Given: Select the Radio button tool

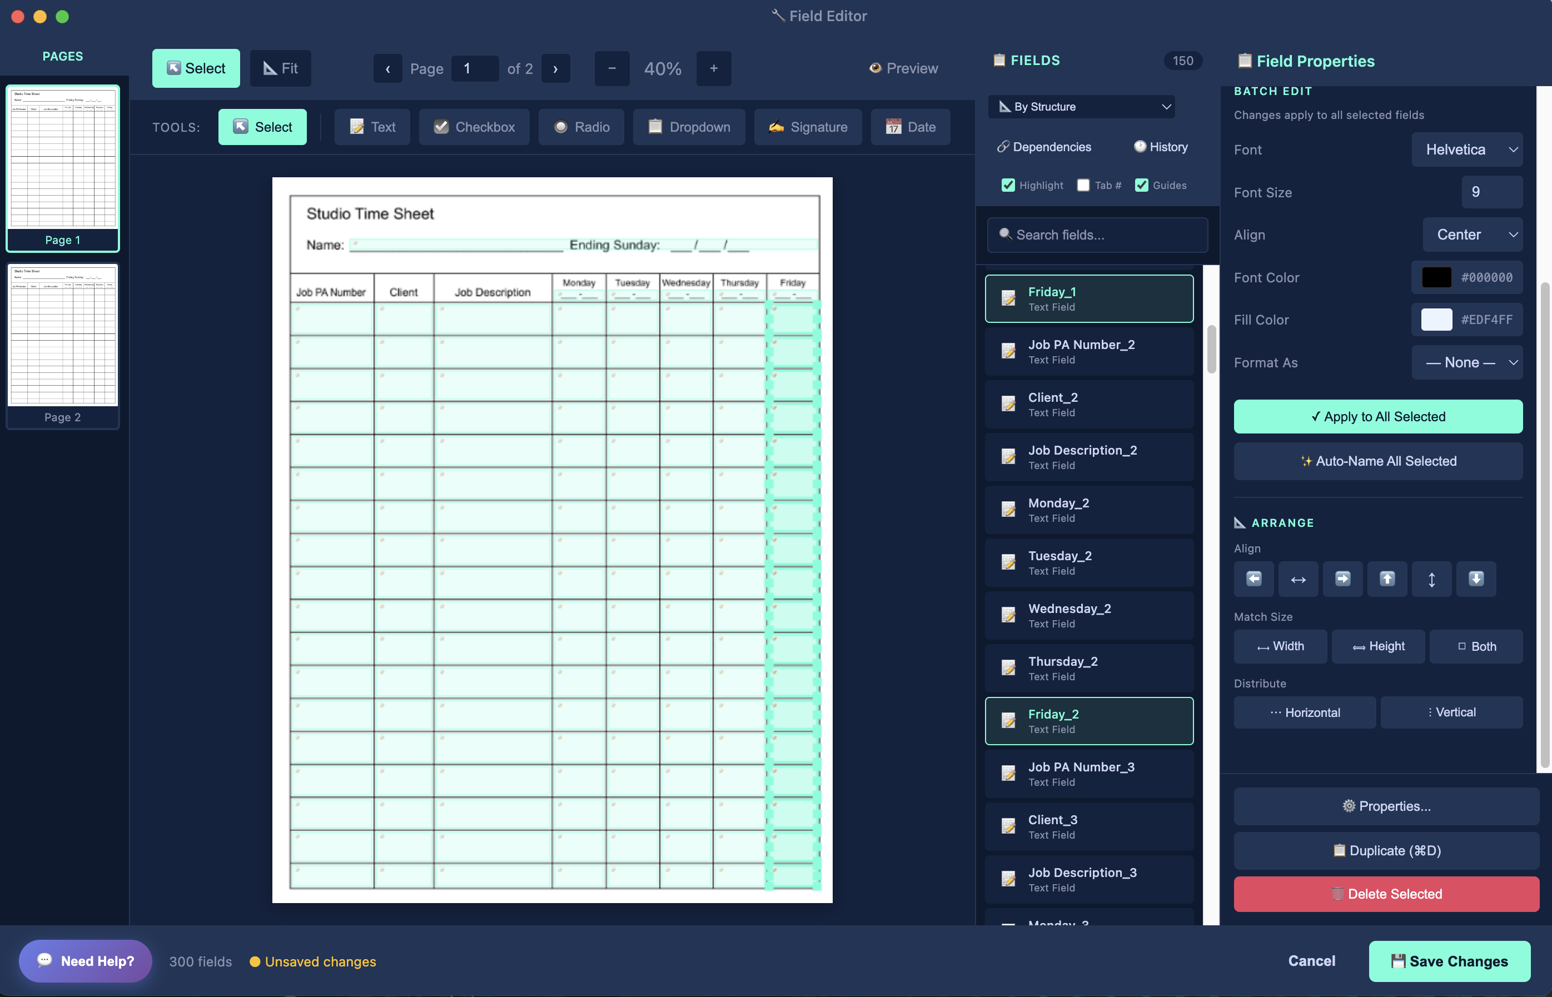Looking at the screenshot, I should [581, 127].
